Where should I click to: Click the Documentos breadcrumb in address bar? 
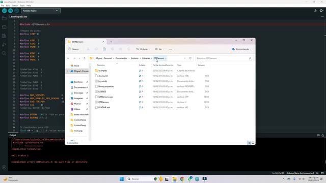(121, 58)
